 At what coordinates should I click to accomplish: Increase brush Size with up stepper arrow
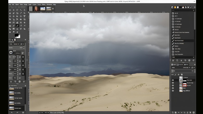18,56
